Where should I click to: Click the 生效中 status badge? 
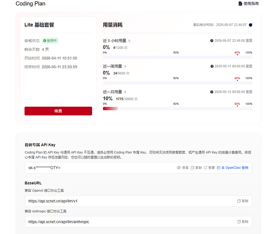click(50, 41)
